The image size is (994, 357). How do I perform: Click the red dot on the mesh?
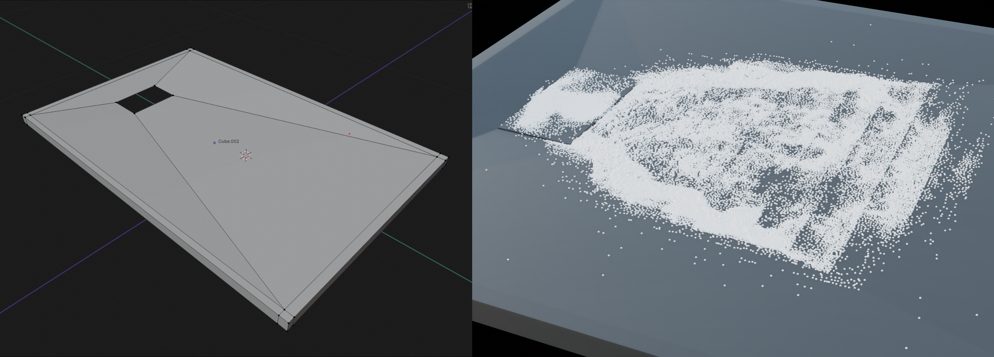coord(349,134)
